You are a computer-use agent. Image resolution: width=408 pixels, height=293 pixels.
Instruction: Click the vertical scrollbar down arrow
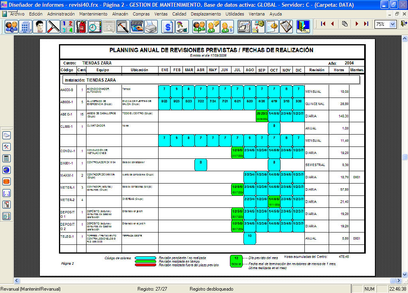pyautogui.click(x=405, y=275)
